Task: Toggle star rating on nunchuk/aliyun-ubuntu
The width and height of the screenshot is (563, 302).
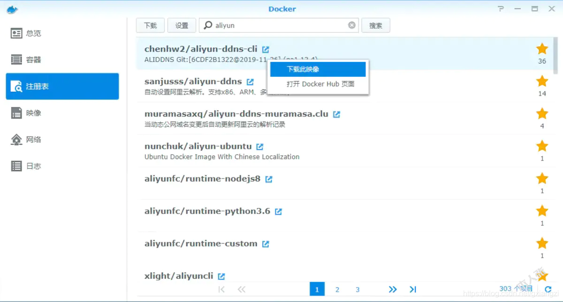Action: pyautogui.click(x=542, y=146)
